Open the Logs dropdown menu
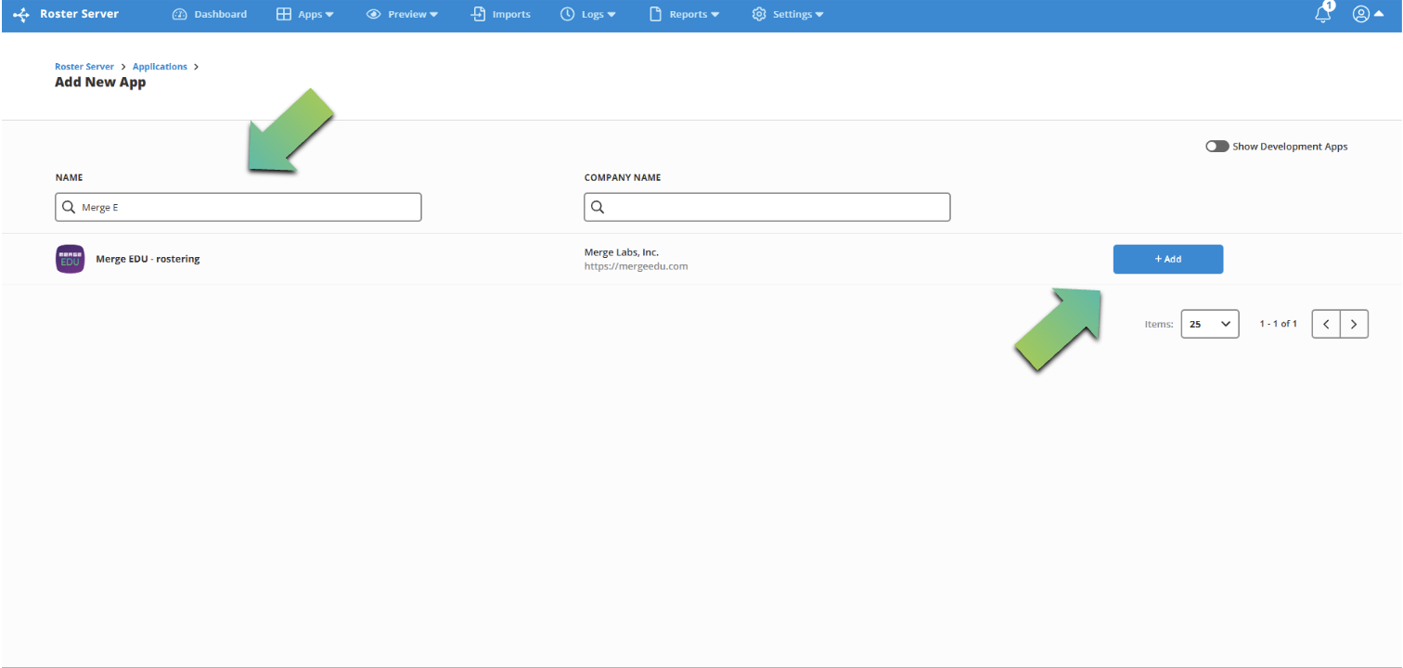1403x668 pixels. click(x=588, y=15)
